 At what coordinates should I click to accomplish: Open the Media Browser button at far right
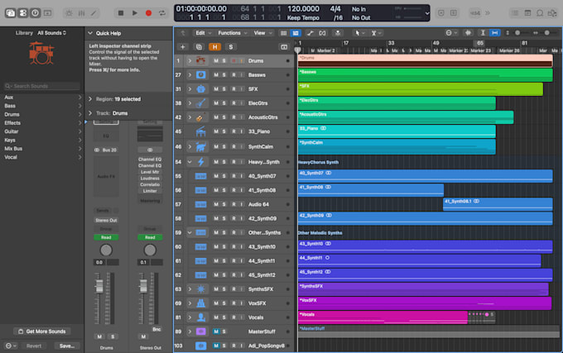tap(552, 13)
